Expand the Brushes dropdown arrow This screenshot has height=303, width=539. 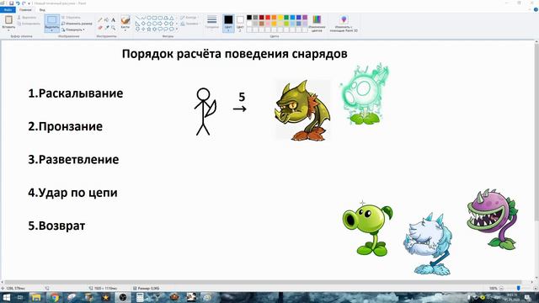(125, 30)
